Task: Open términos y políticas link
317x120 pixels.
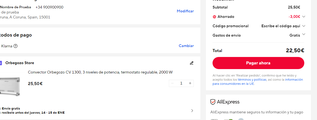Action: pos(252,80)
